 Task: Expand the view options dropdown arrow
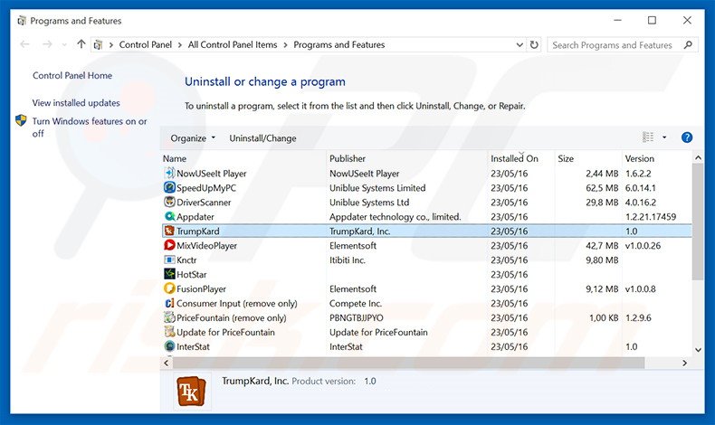click(x=664, y=137)
